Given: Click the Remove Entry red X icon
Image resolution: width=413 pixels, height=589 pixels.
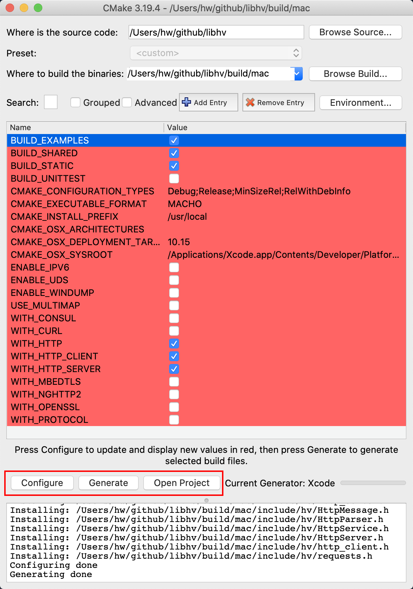Looking at the screenshot, I should 250,102.
